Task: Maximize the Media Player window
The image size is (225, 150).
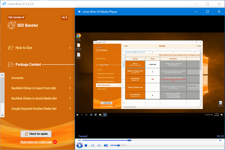Action: tap(207, 11)
